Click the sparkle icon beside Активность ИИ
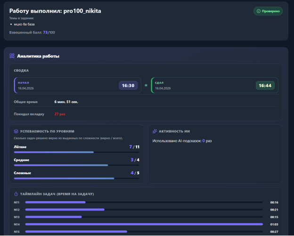The height and width of the screenshot is (236, 294). click(155, 131)
